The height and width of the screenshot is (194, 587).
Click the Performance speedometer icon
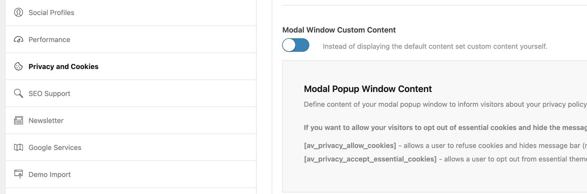pyautogui.click(x=18, y=39)
